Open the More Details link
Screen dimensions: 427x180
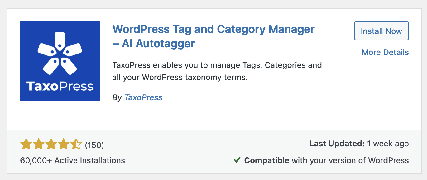point(385,52)
